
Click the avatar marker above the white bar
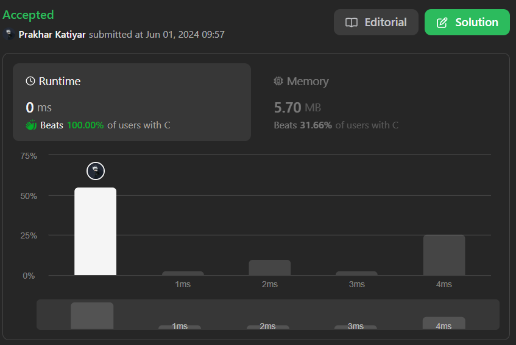(x=96, y=171)
